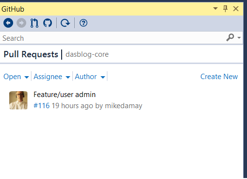Image resolution: width=247 pixels, height=179 pixels.
Task: Go back using the back arrow icon
Action: tap(8, 23)
